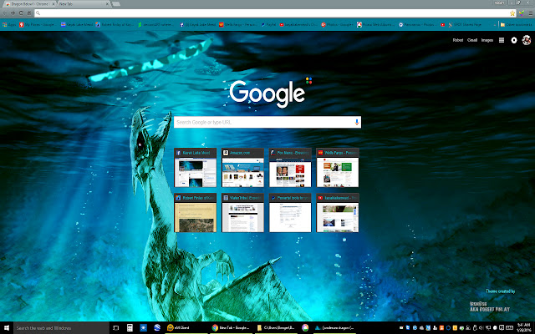535x334 pixels.
Task: Click the browser forward arrow
Action: (x=13, y=13)
